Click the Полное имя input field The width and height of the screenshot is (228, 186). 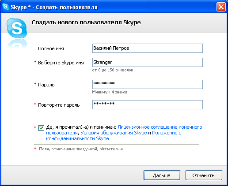pyautogui.click(x=148, y=48)
